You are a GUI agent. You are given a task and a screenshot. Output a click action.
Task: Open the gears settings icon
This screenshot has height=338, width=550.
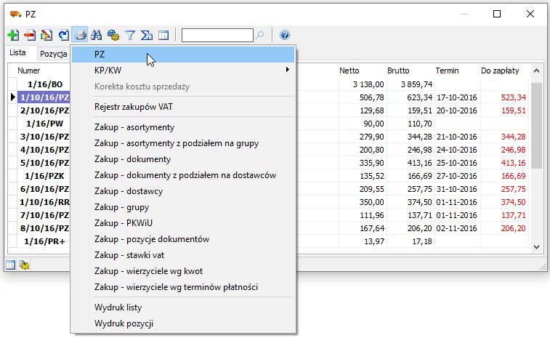click(113, 35)
